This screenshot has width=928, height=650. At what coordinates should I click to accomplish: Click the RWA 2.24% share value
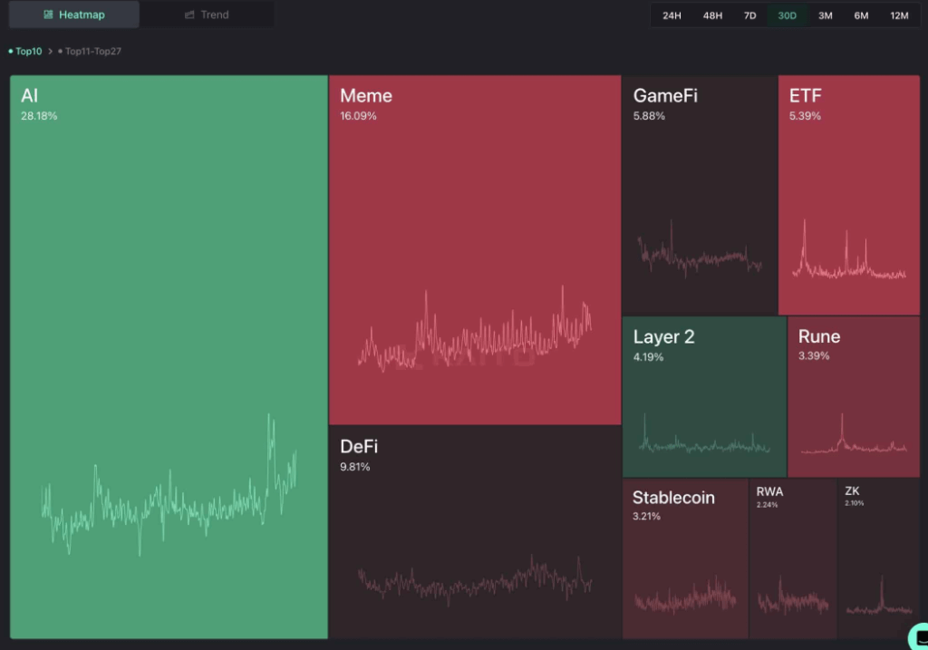tap(767, 505)
